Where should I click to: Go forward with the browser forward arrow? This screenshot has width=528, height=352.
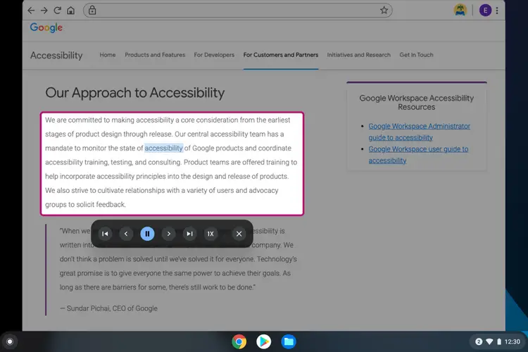[44, 11]
